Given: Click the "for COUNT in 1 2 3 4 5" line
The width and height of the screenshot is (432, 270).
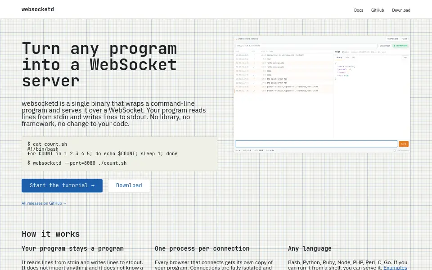Looking at the screenshot, I should point(102,153).
